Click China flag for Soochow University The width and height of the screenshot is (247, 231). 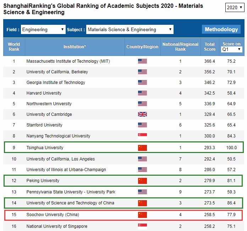point(142,215)
